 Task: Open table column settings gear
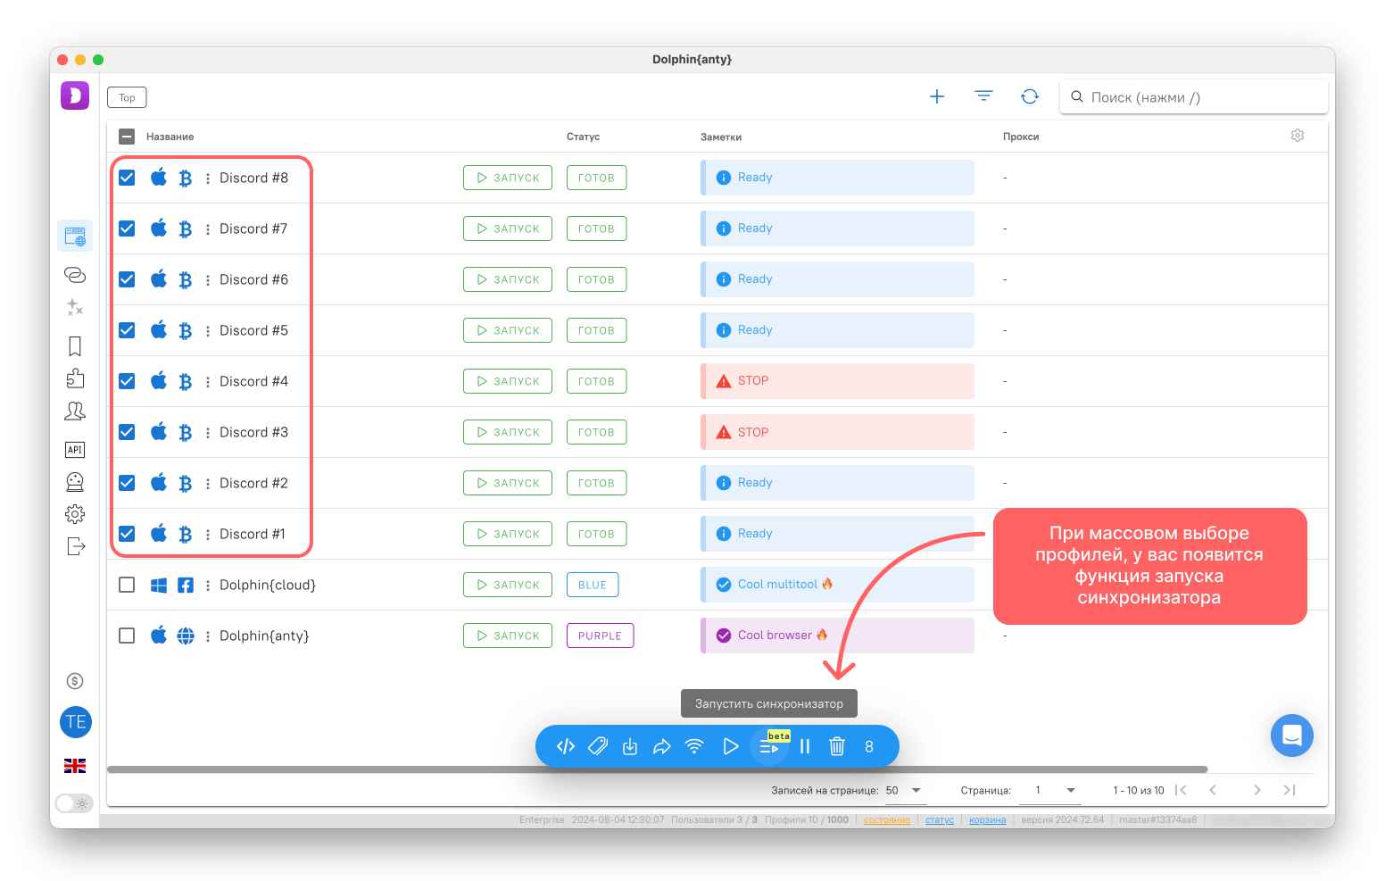click(x=1298, y=136)
